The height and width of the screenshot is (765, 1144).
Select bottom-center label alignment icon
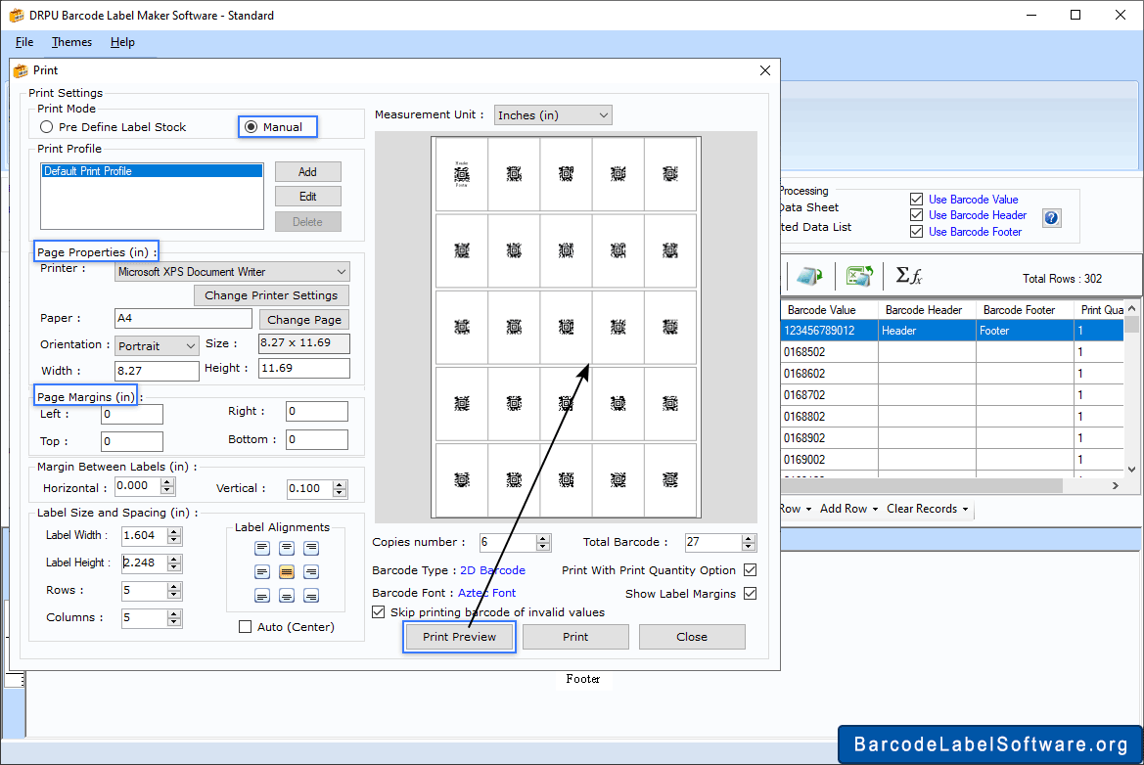287,596
